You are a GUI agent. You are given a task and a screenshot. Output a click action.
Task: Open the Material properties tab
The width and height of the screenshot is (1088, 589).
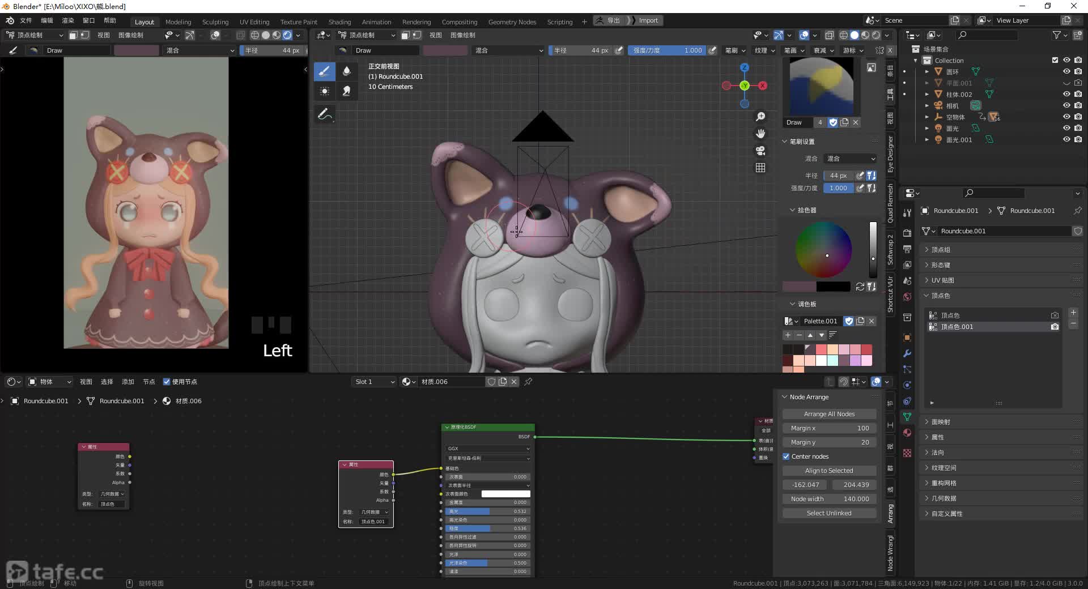click(907, 433)
